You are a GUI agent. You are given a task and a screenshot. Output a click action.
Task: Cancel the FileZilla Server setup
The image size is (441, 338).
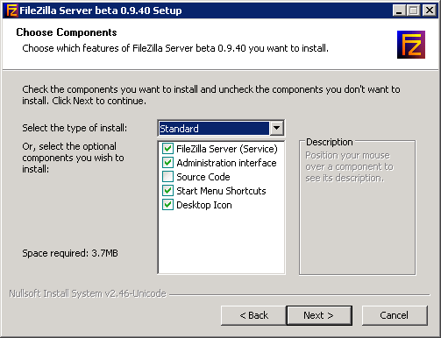pyautogui.click(x=395, y=315)
